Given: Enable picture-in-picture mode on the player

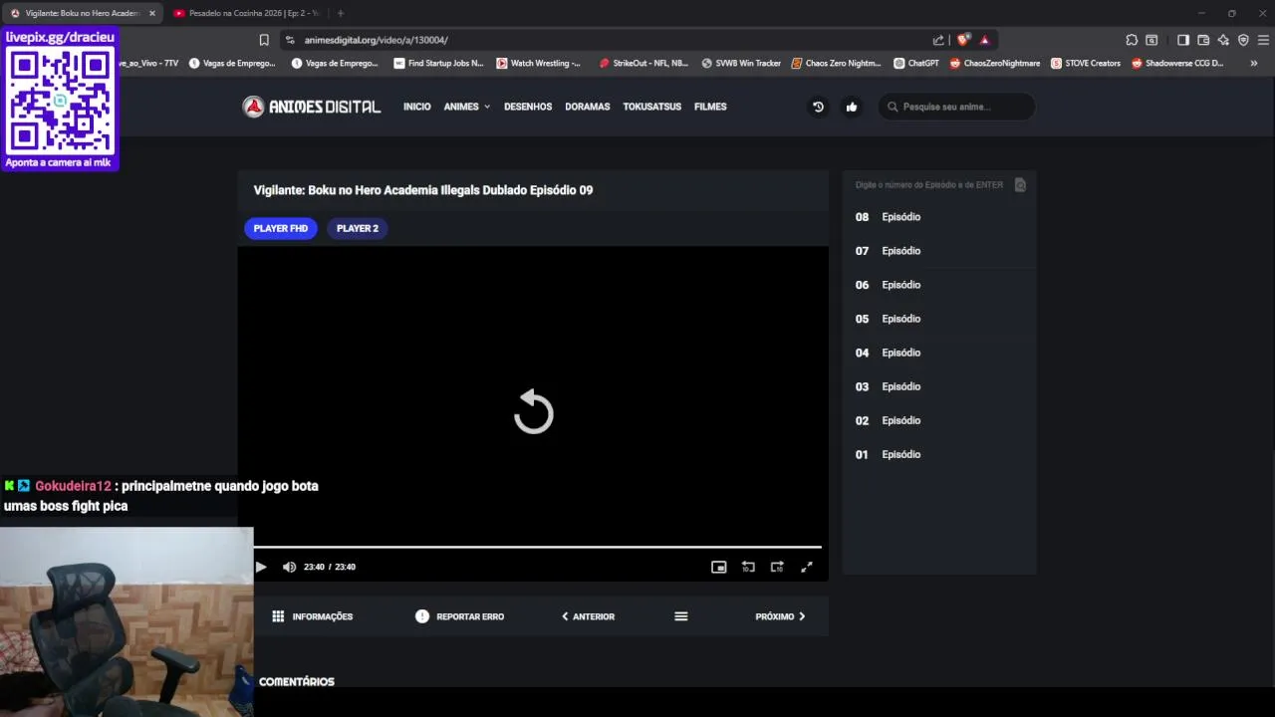Looking at the screenshot, I should pyautogui.click(x=719, y=567).
